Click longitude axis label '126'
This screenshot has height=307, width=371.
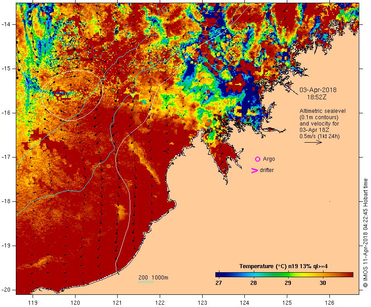pyautogui.click(x=329, y=303)
